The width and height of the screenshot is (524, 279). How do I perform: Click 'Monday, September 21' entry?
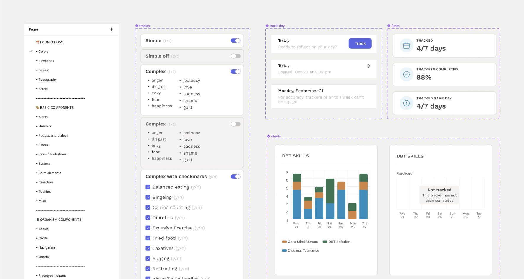point(324,96)
